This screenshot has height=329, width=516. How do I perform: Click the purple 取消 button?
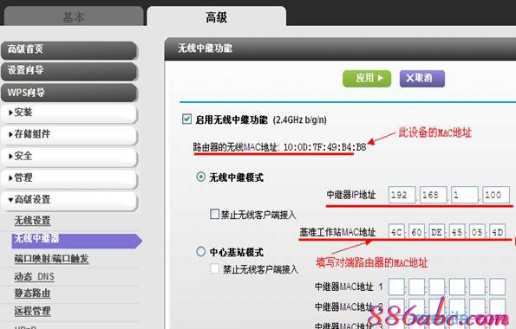pyautogui.click(x=422, y=79)
